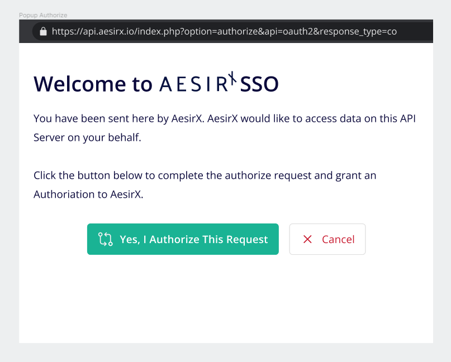Click the branching authorize icon on the green button
This screenshot has width=451, height=362.
click(x=105, y=239)
